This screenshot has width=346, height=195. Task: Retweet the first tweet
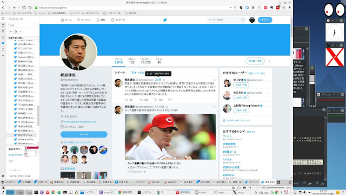pos(141,100)
